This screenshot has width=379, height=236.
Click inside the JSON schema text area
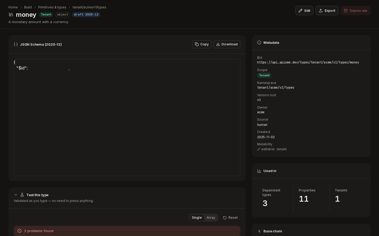(x=42, y=65)
